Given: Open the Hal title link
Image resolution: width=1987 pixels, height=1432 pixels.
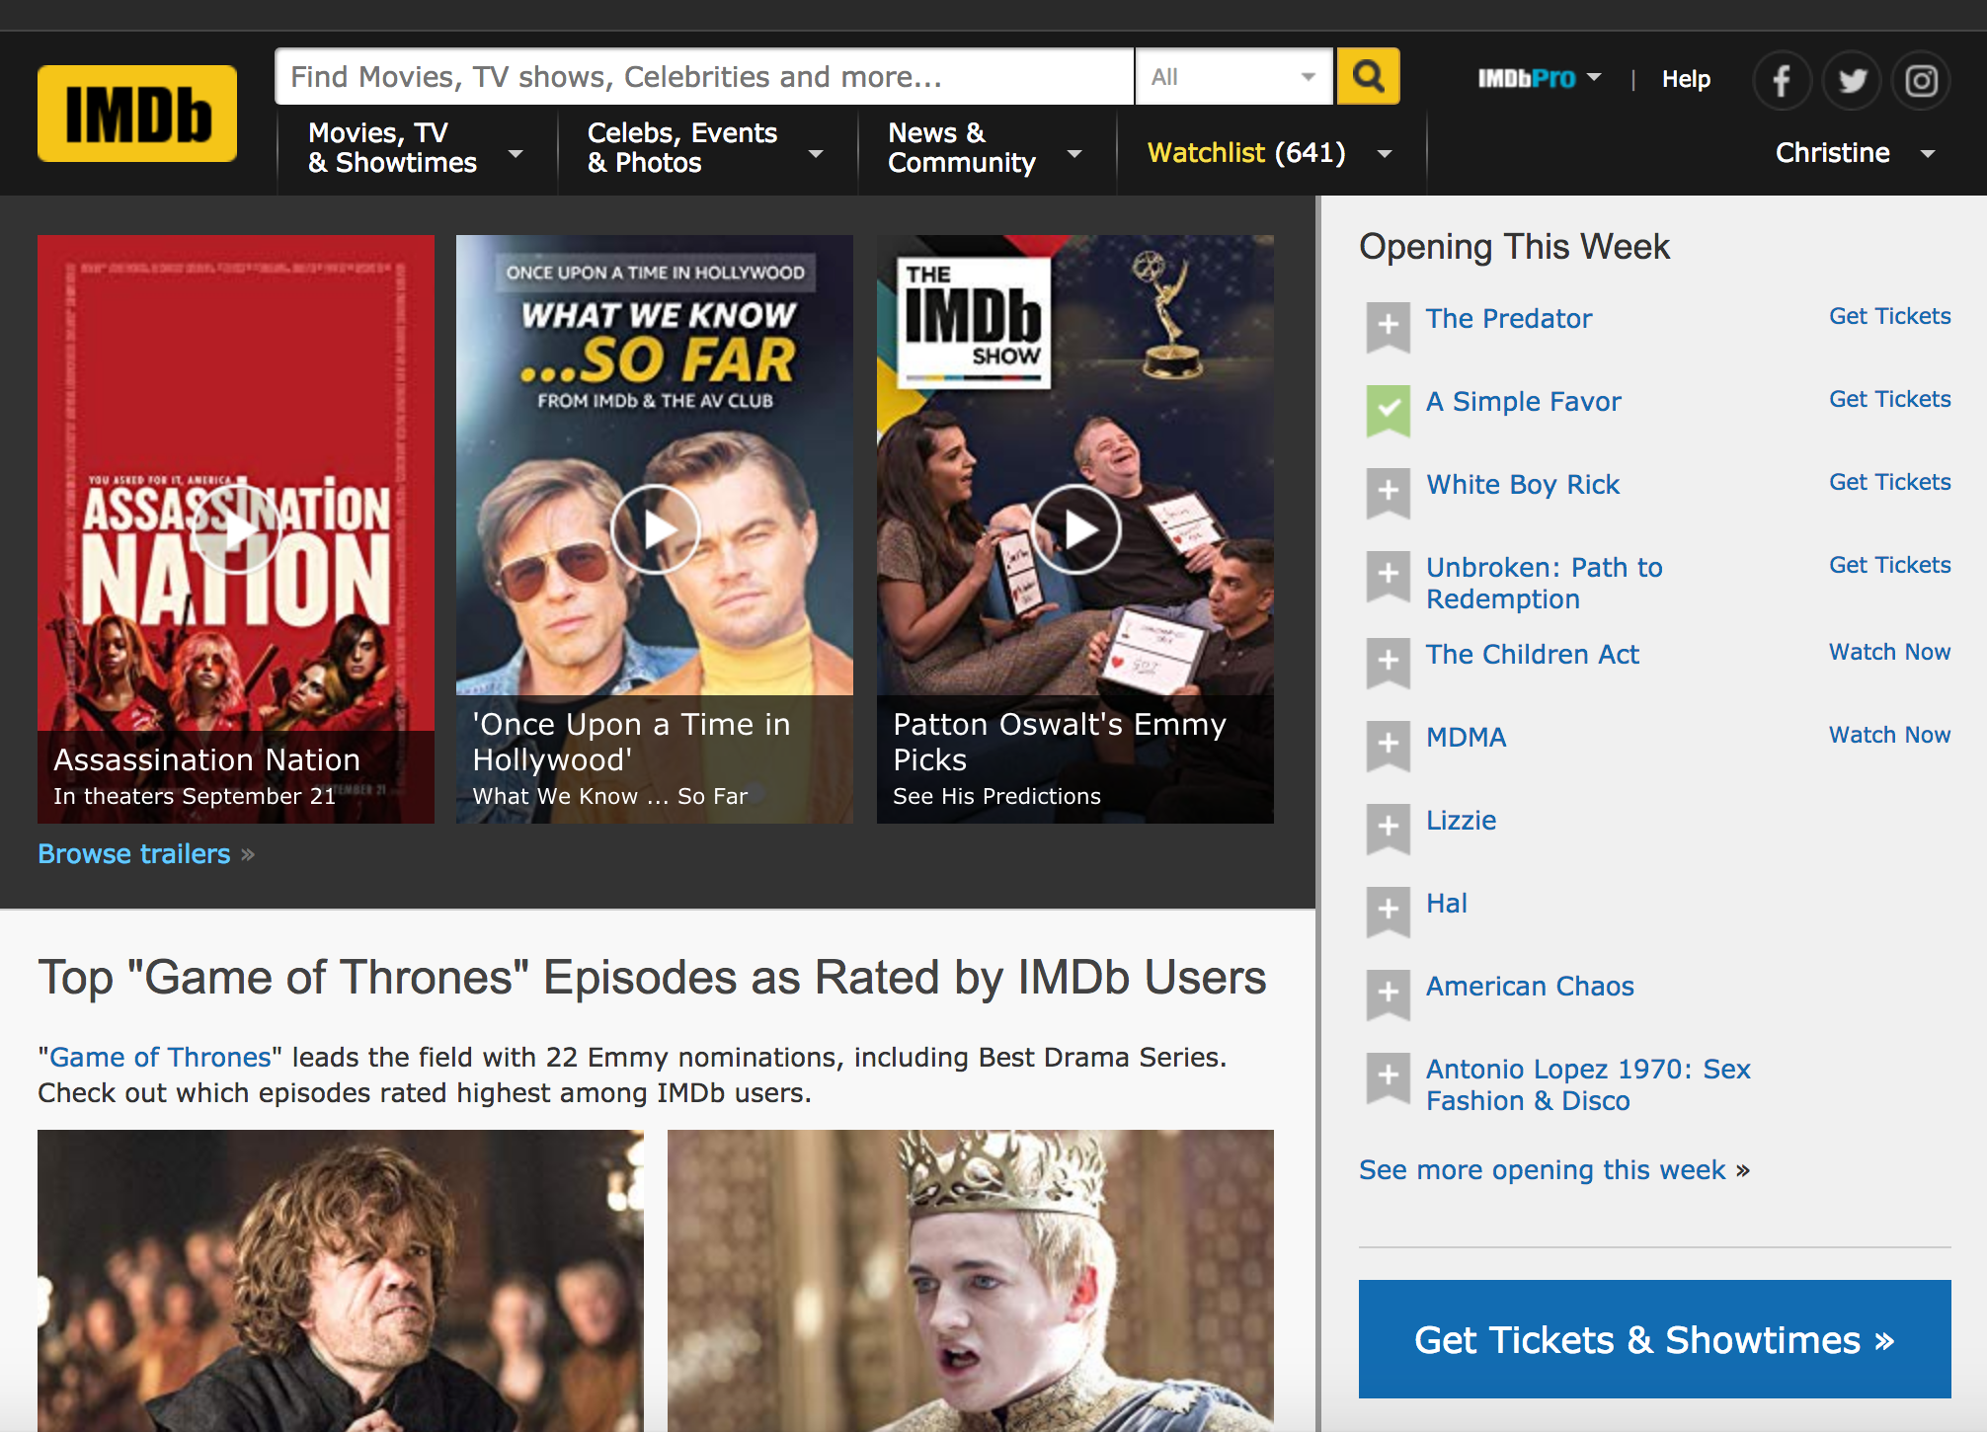Looking at the screenshot, I should click(x=1446, y=904).
